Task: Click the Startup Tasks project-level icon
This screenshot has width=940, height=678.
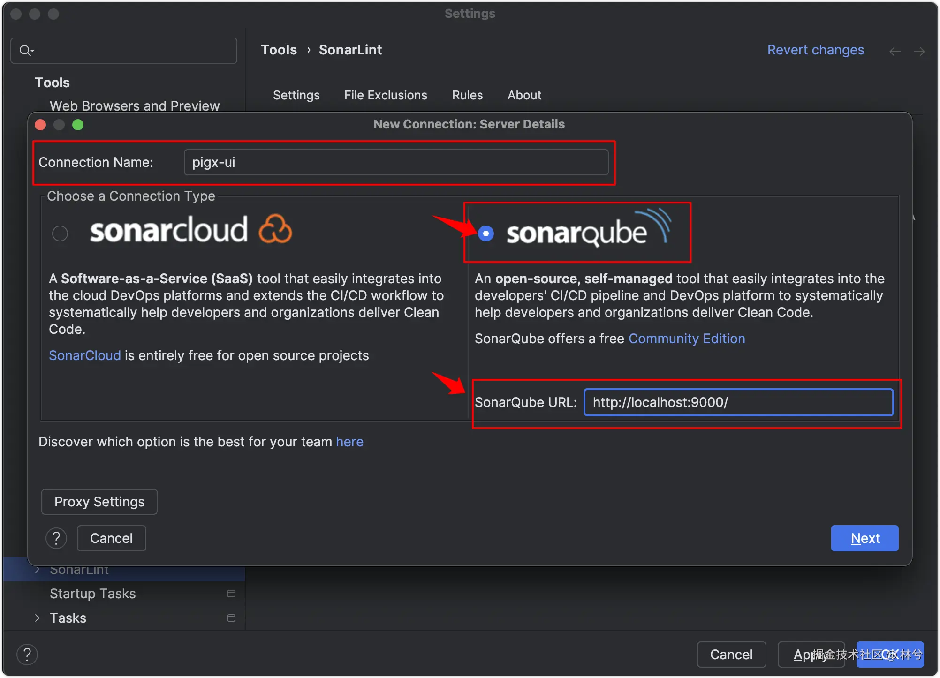Action: pos(231,594)
